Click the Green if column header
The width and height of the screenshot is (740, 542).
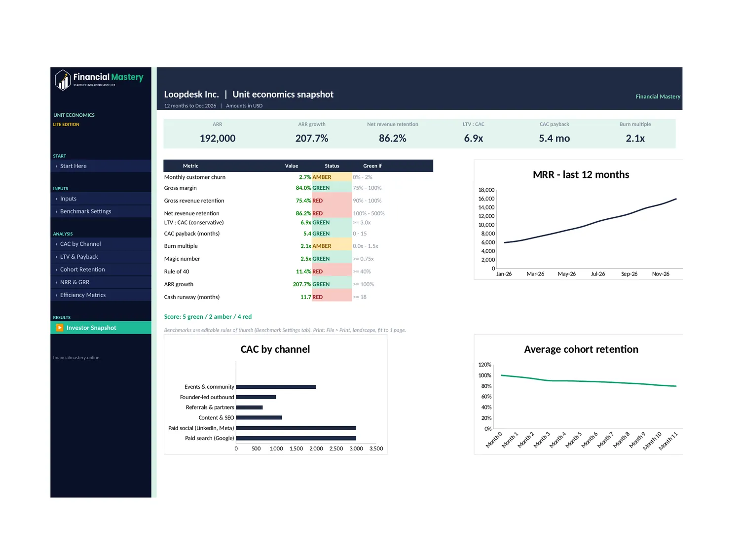(x=372, y=166)
